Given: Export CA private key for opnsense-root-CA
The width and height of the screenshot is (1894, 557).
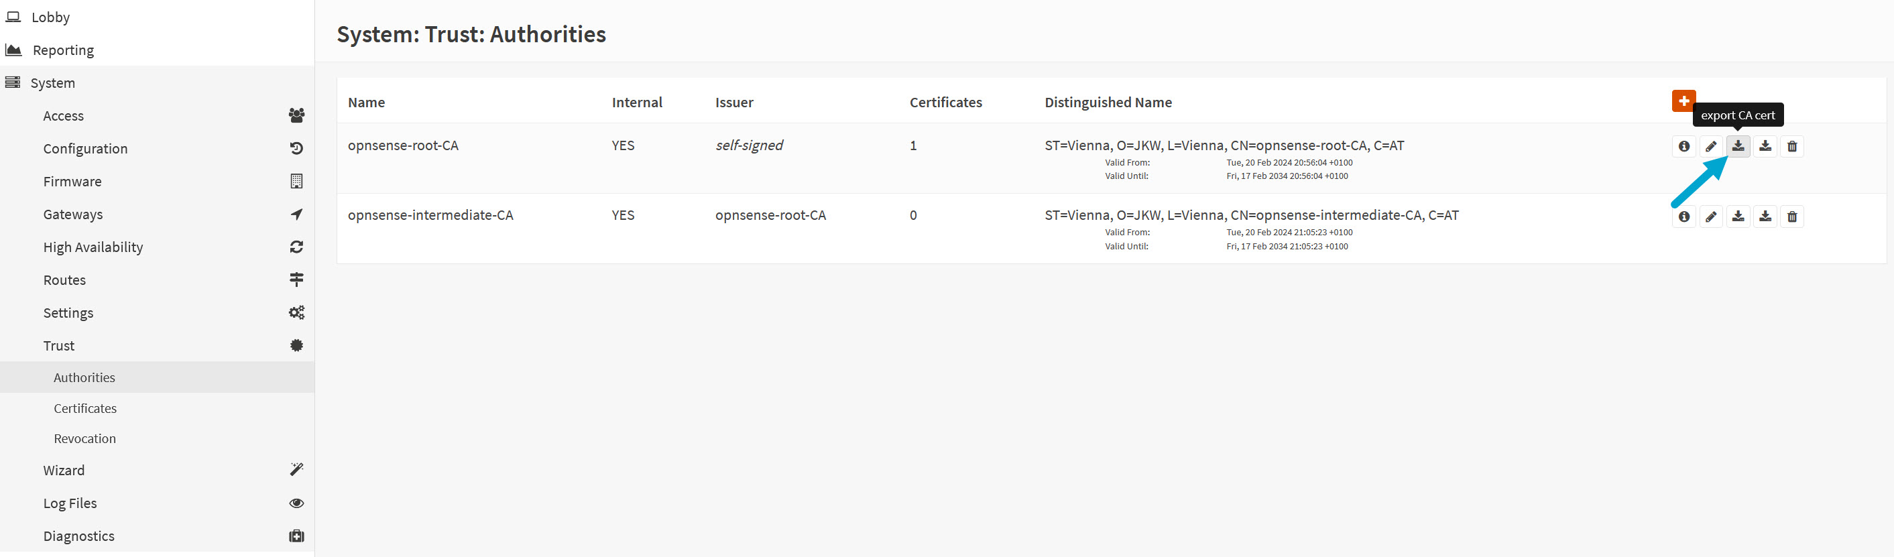Looking at the screenshot, I should point(1765,146).
